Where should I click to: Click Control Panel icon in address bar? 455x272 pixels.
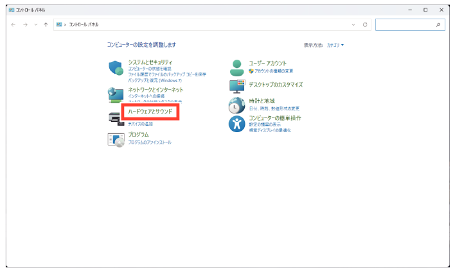point(59,24)
